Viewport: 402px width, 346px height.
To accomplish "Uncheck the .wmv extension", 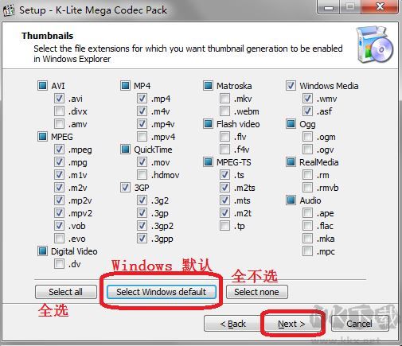I will point(307,99).
